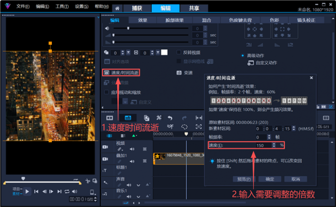The width and height of the screenshot is (336, 207).
Task: Open the 镜头校正 options tab
Action: (x=306, y=20)
